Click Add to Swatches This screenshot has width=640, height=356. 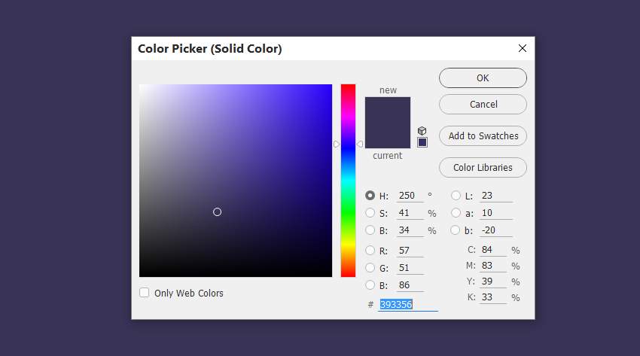(483, 136)
